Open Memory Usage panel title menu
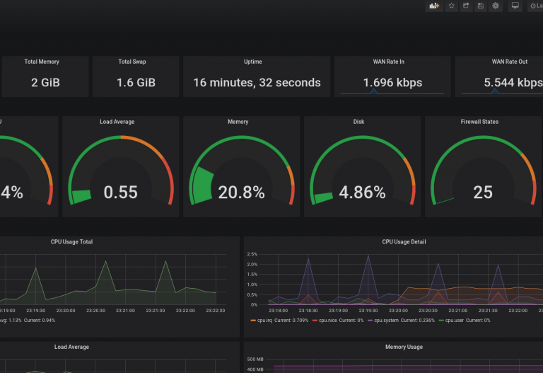This screenshot has height=373, width=543. click(404, 347)
